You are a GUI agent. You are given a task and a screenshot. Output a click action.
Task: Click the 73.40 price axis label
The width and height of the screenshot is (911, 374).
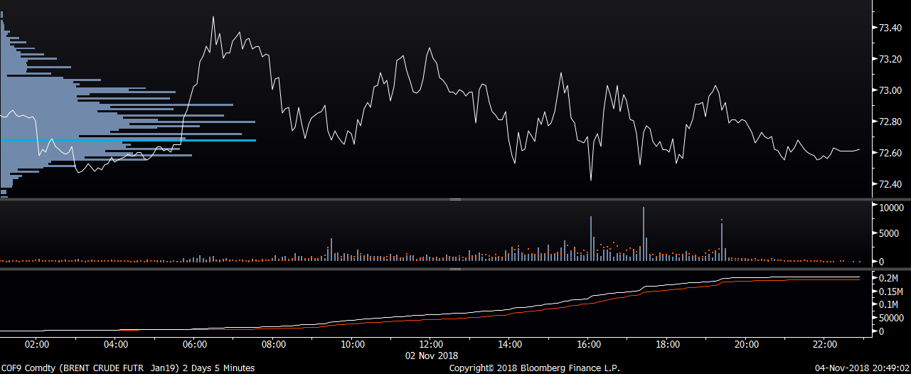tap(890, 28)
